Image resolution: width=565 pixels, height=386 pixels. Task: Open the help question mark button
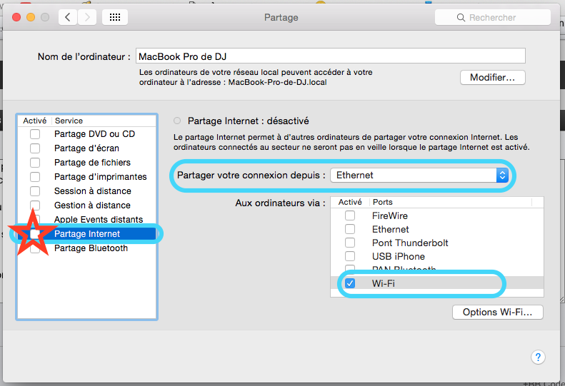[x=539, y=357]
